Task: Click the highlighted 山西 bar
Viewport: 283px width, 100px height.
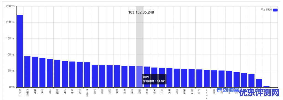Action: 139,77
